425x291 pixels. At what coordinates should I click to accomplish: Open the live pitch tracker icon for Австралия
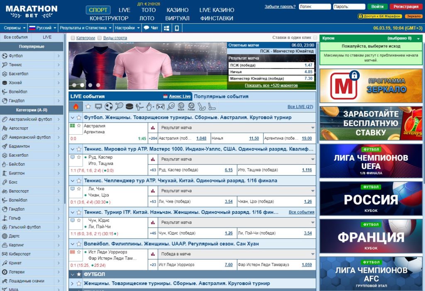[x=72, y=126]
